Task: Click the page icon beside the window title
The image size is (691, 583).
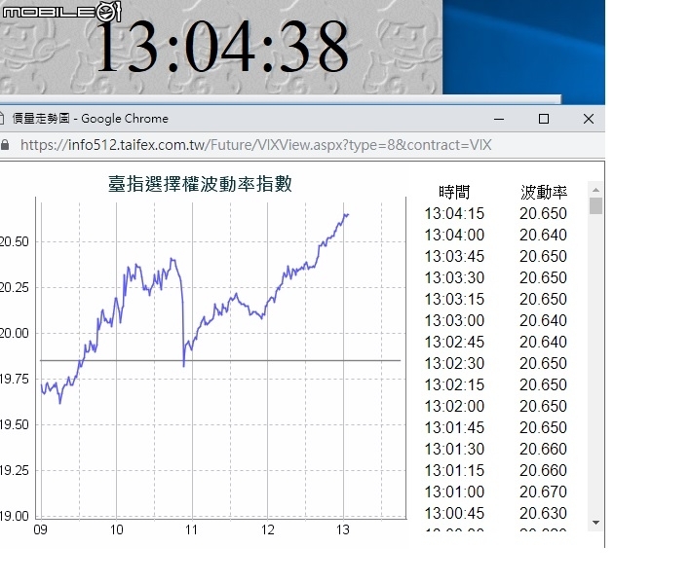Action: tap(2, 119)
